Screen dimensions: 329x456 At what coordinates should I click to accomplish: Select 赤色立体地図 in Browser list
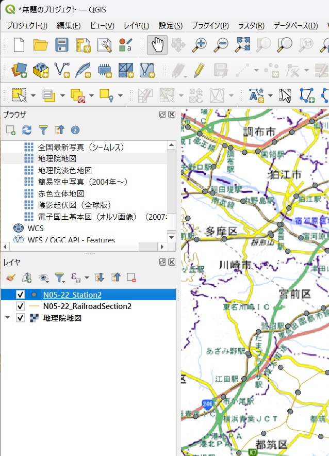coord(61,193)
